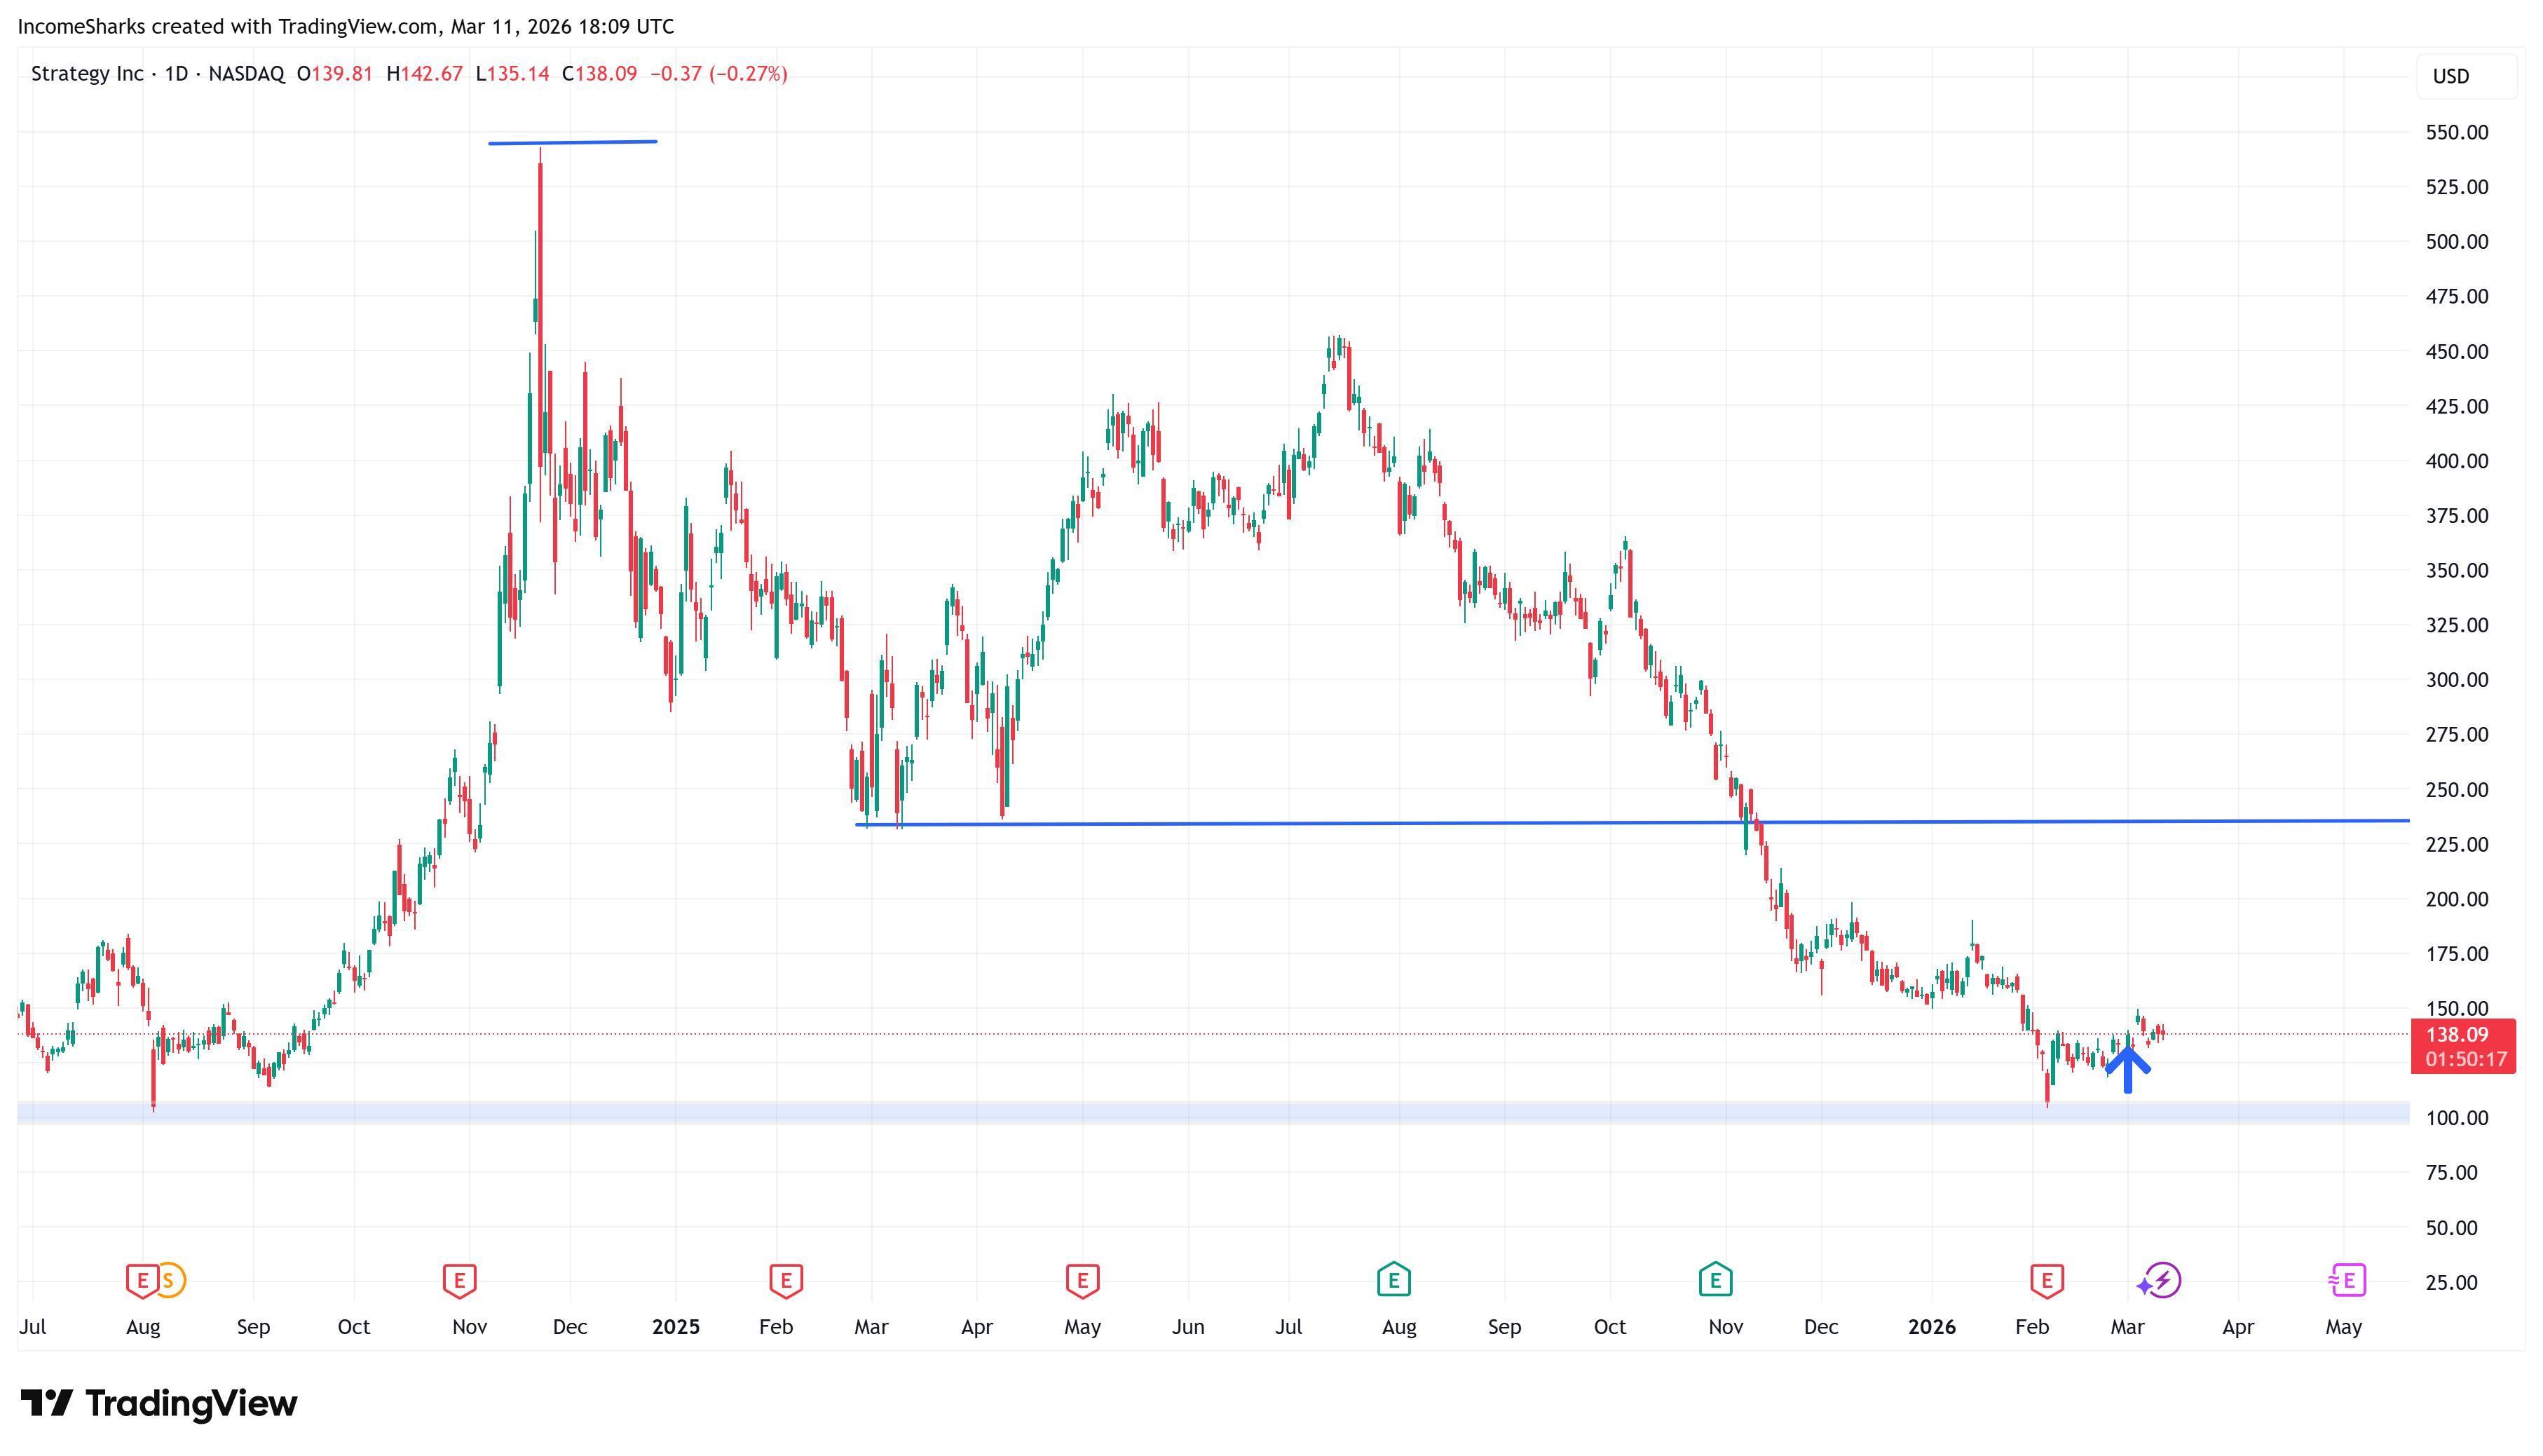Open the Nov 2024 earnings marker

click(x=459, y=1279)
